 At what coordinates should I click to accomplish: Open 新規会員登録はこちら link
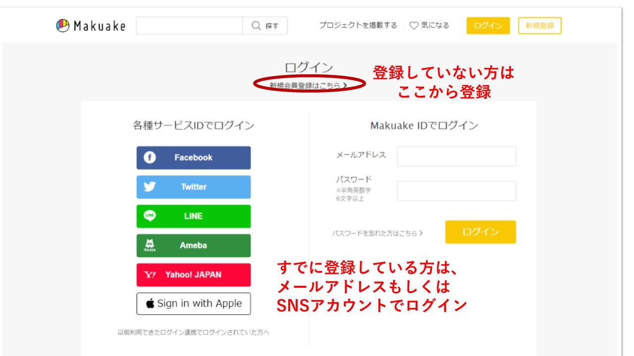(308, 85)
